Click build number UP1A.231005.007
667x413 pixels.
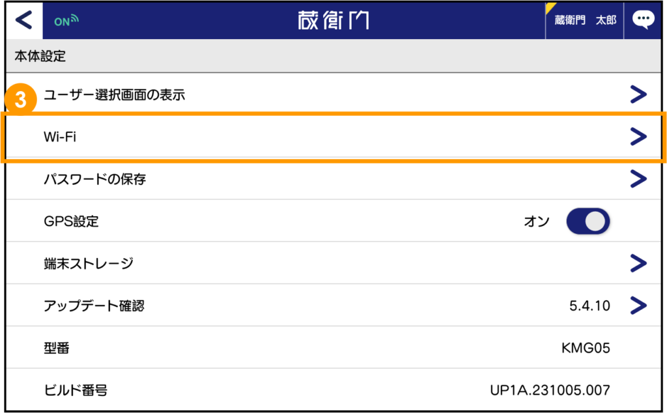click(x=550, y=390)
